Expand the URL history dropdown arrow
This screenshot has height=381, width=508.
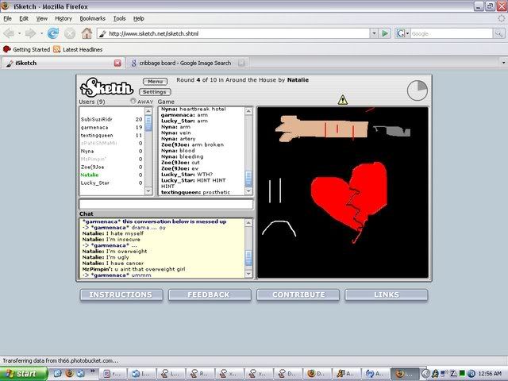(372, 33)
